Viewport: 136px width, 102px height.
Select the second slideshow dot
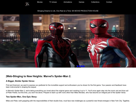pyautogui.click(x=80, y=66)
